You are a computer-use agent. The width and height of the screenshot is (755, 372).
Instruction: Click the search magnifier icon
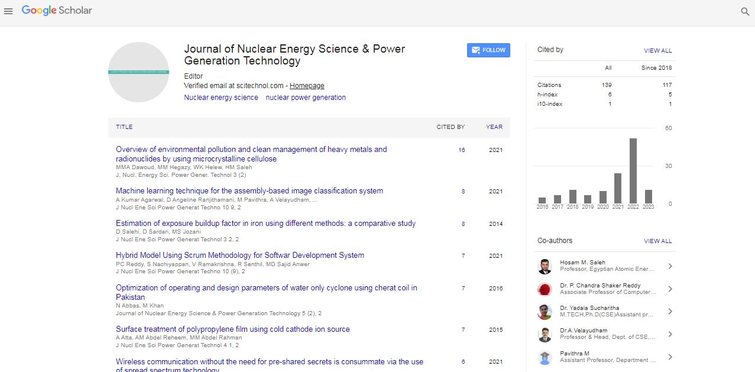[745, 11]
